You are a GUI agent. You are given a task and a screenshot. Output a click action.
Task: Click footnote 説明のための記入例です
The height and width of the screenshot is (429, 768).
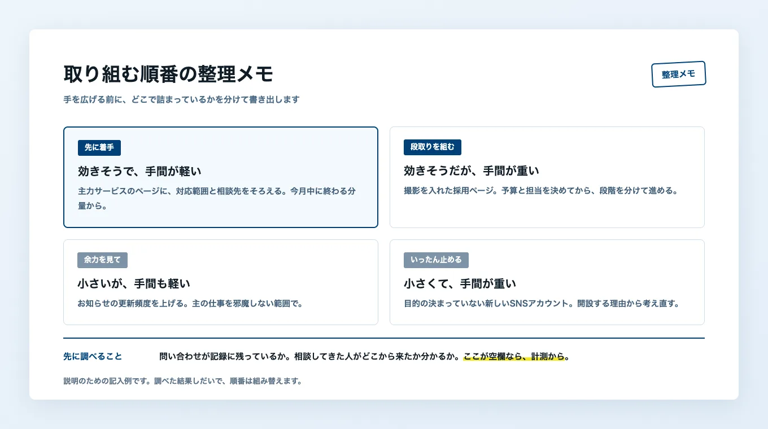tap(182, 380)
